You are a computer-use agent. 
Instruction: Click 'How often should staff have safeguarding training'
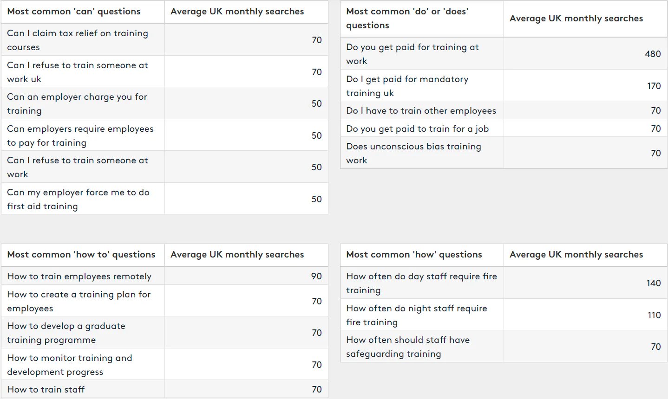pyautogui.click(x=408, y=347)
